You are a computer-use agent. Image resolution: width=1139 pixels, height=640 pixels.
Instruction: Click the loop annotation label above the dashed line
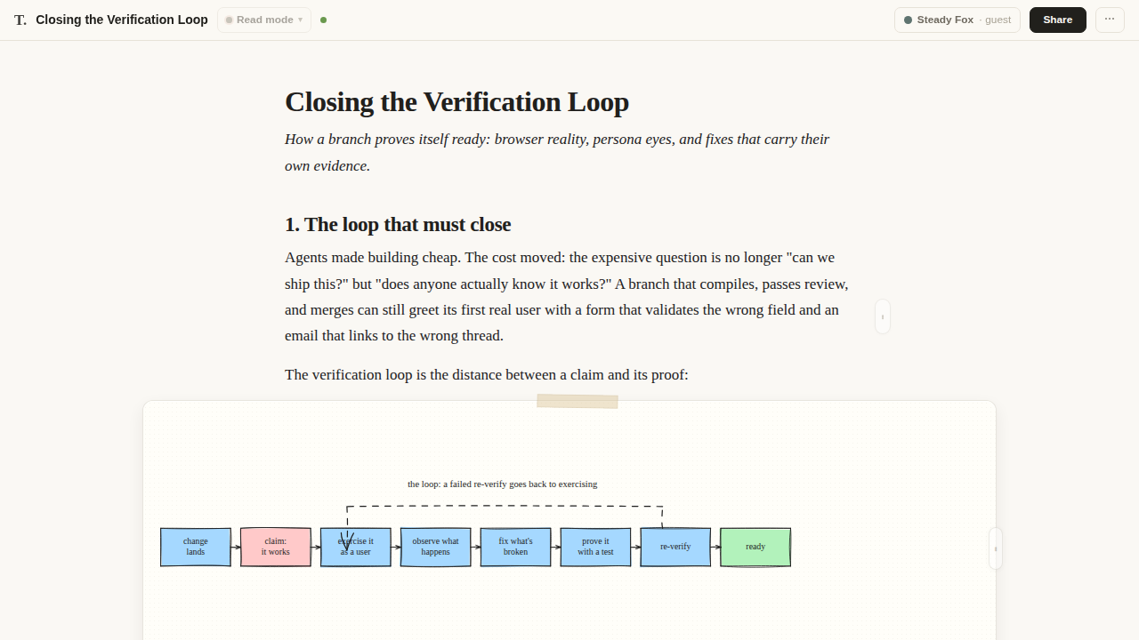point(503,484)
